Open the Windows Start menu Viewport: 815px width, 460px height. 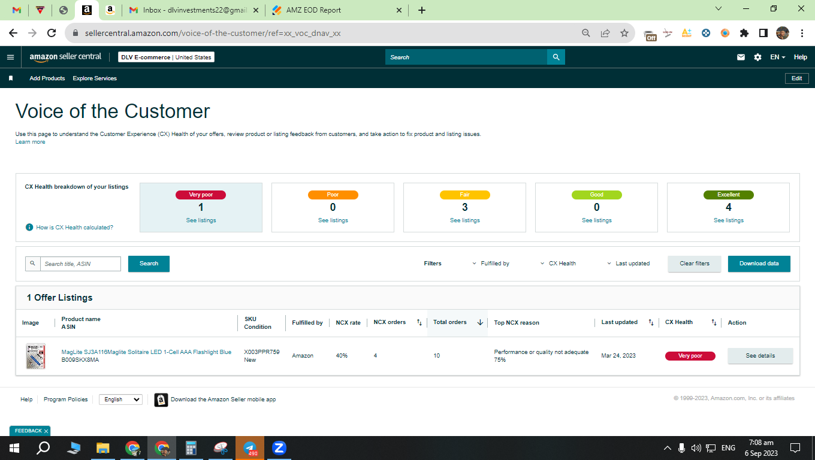(x=14, y=448)
